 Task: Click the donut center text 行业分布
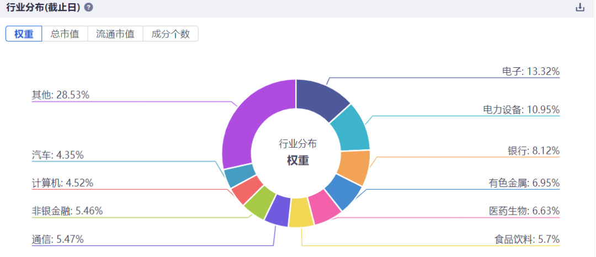point(297,144)
